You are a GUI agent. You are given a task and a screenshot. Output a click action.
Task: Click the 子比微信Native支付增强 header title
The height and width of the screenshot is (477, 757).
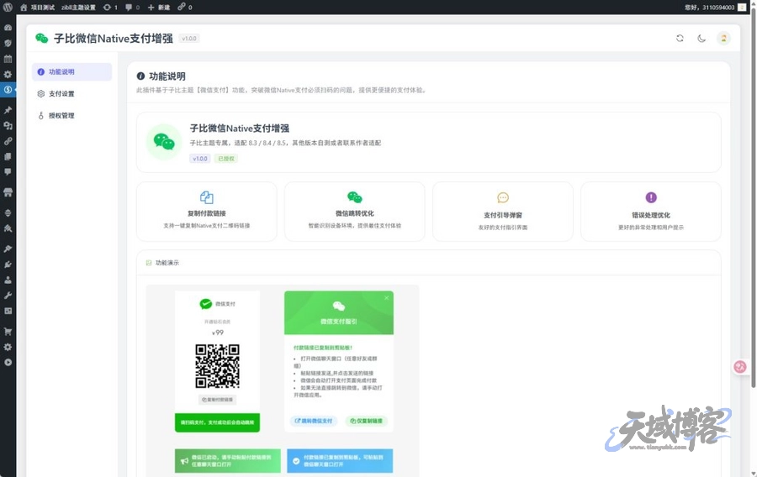[114, 39]
